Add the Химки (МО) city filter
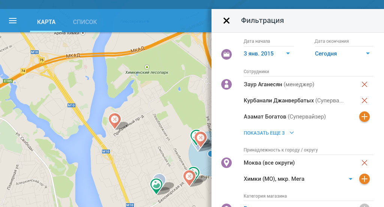384x207 pixels. pos(364,179)
